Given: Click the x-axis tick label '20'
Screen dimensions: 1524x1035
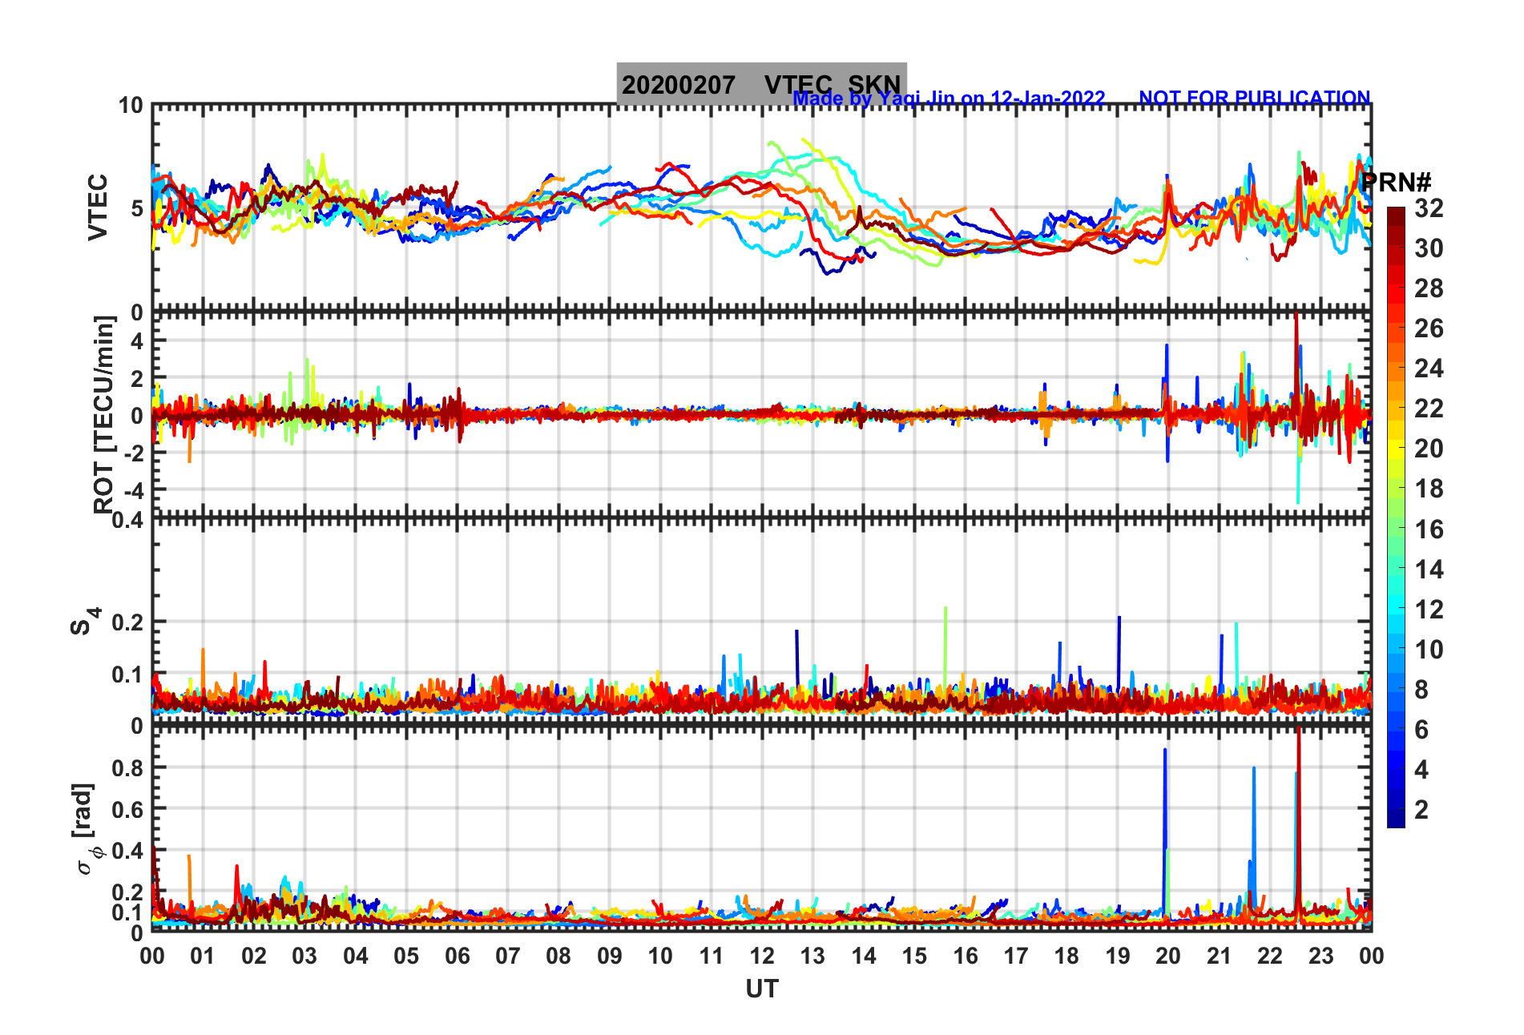Looking at the screenshot, I should point(1167,956).
